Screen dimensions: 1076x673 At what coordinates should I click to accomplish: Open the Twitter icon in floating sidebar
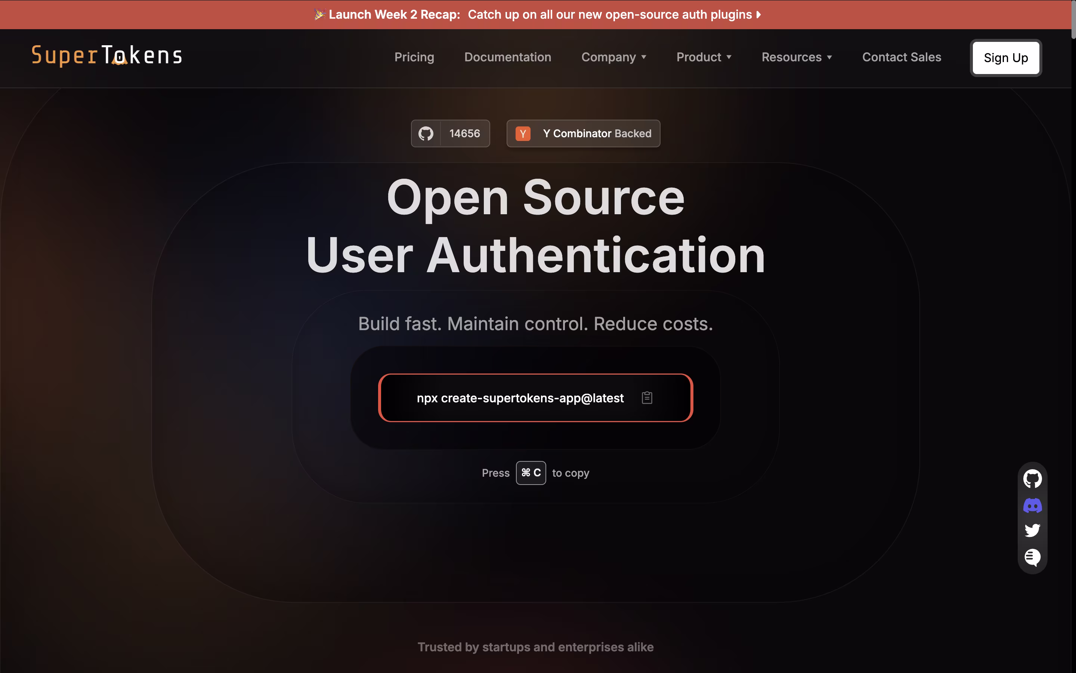click(x=1032, y=530)
